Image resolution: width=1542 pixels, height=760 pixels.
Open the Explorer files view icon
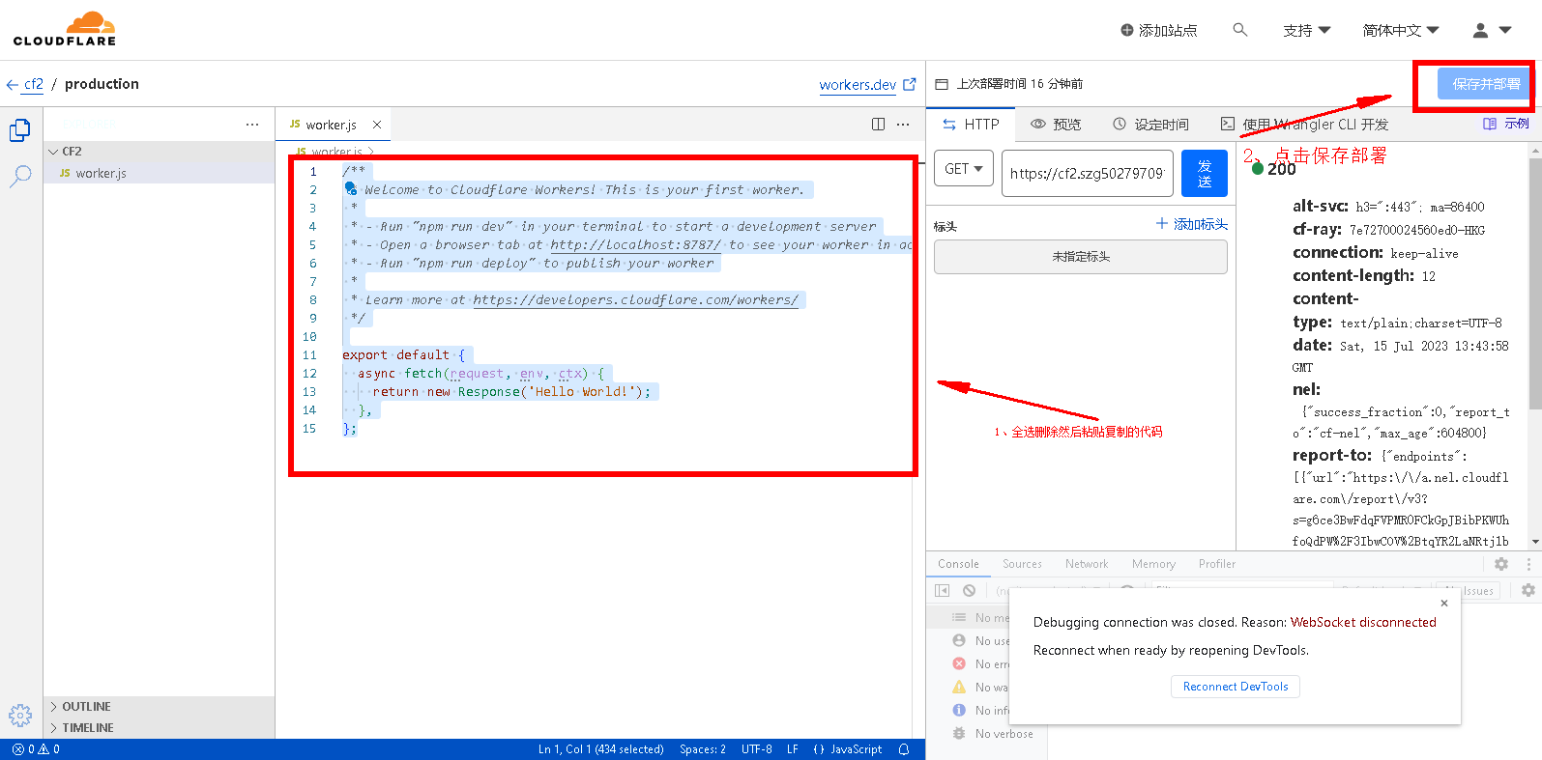click(20, 129)
